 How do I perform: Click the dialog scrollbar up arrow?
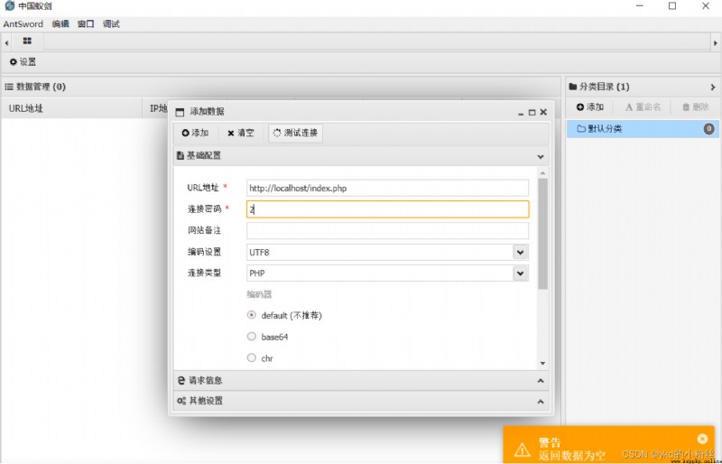(542, 172)
